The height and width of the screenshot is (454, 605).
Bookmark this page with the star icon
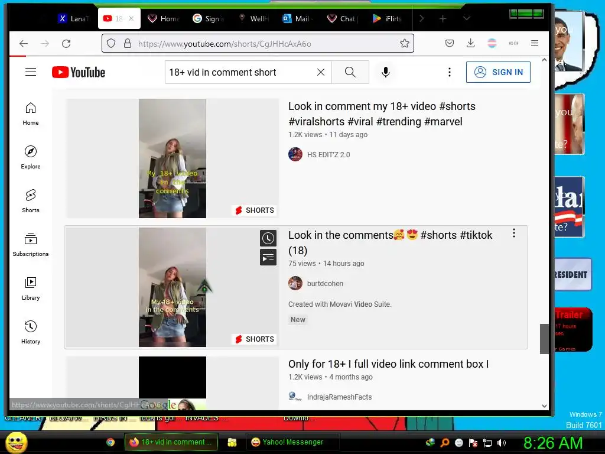pos(404,43)
